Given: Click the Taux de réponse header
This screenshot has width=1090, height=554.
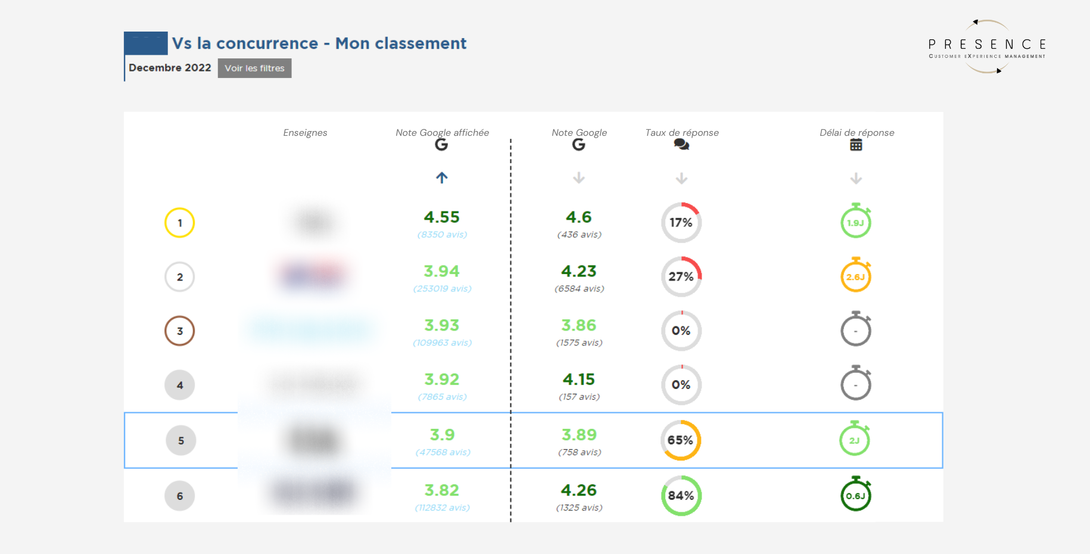Looking at the screenshot, I should [682, 133].
